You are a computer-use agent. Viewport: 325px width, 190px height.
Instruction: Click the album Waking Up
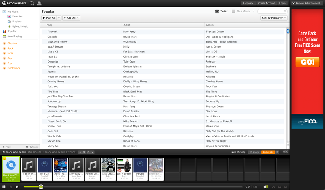[x=212, y=71]
